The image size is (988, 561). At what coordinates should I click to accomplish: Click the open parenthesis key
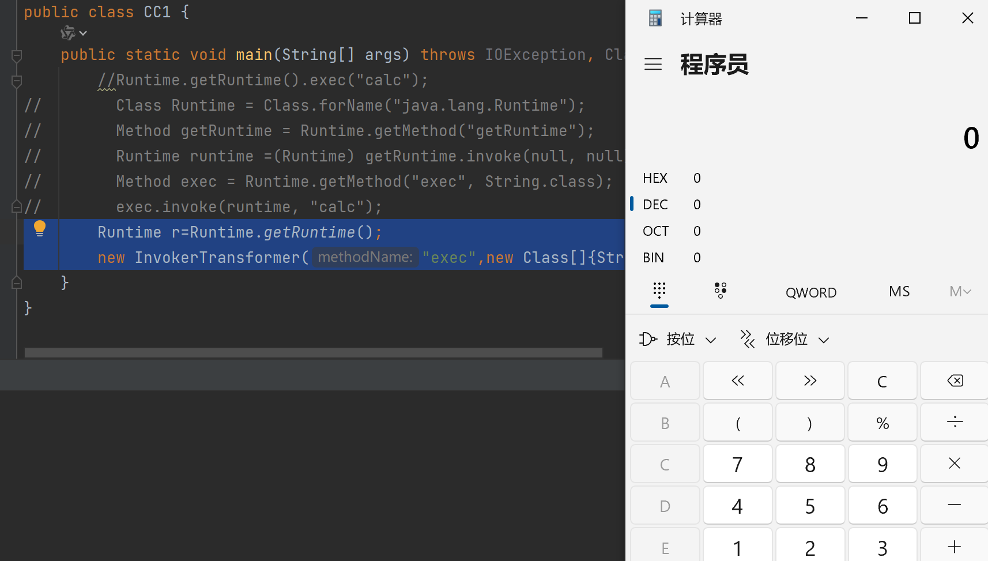click(x=738, y=423)
